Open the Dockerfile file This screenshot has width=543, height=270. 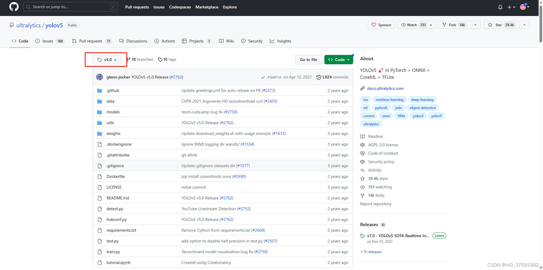coord(116,176)
